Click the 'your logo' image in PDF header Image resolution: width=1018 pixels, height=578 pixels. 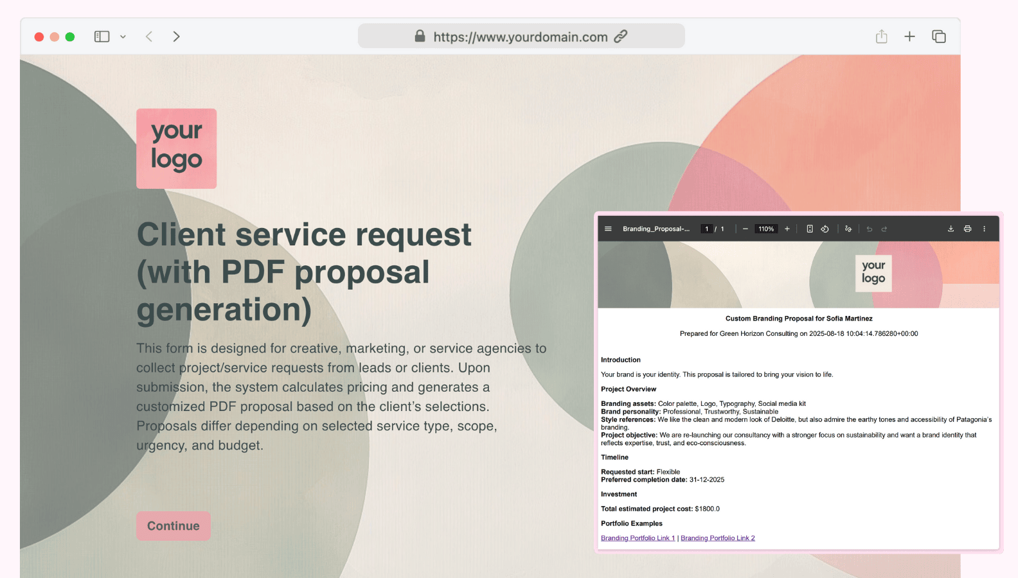(873, 273)
